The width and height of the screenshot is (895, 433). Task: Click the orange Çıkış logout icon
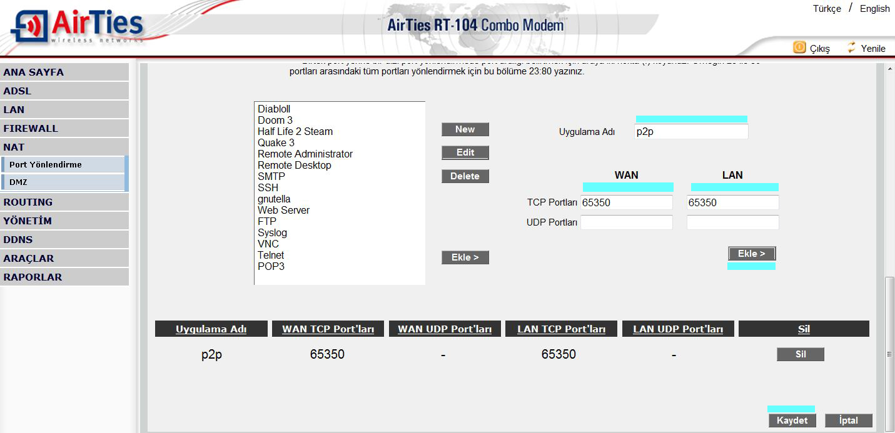point(799,47)
